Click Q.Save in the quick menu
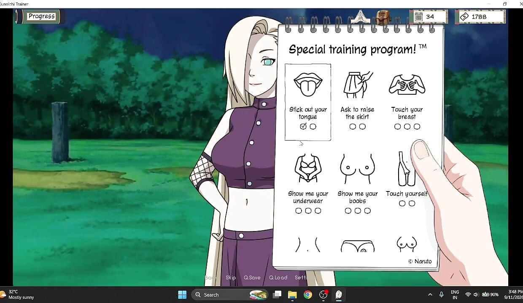This screenshot has width=523, height=303. 252,277
